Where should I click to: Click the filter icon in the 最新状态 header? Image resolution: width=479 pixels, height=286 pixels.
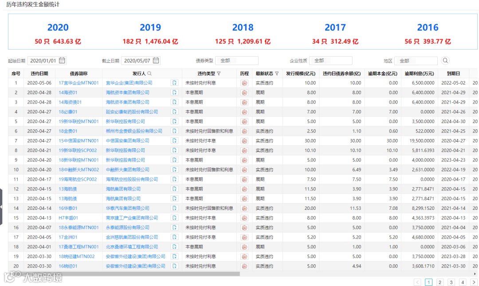pyautogui.click(x=277, y=73)
